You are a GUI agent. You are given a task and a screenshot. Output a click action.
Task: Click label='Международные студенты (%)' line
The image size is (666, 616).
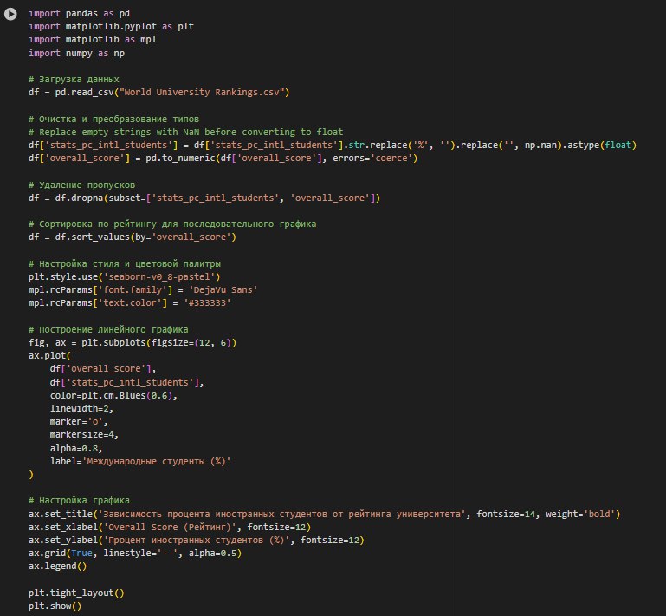(140, 462)
